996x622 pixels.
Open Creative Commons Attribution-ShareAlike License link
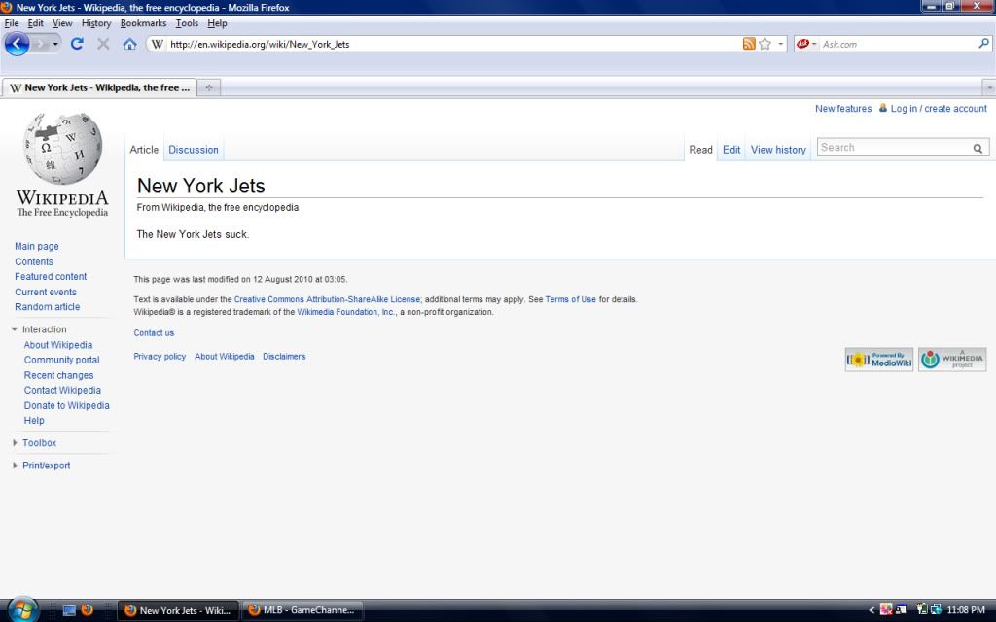[327, 299]
